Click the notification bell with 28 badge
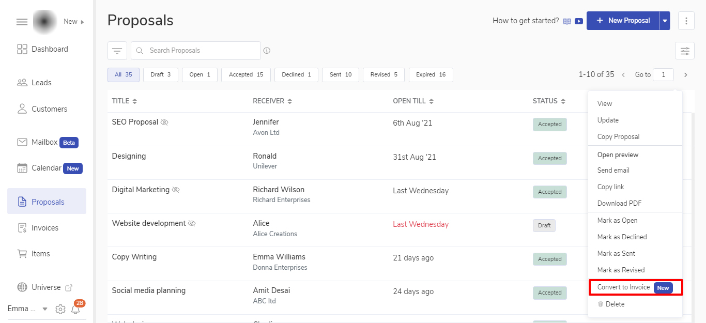Image resolution: width=706 pixels, height=323 pixels. [x=75, y=309]
